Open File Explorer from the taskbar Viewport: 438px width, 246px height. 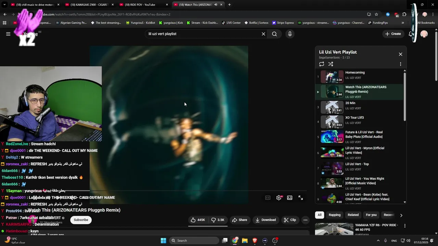click(245, 241)
